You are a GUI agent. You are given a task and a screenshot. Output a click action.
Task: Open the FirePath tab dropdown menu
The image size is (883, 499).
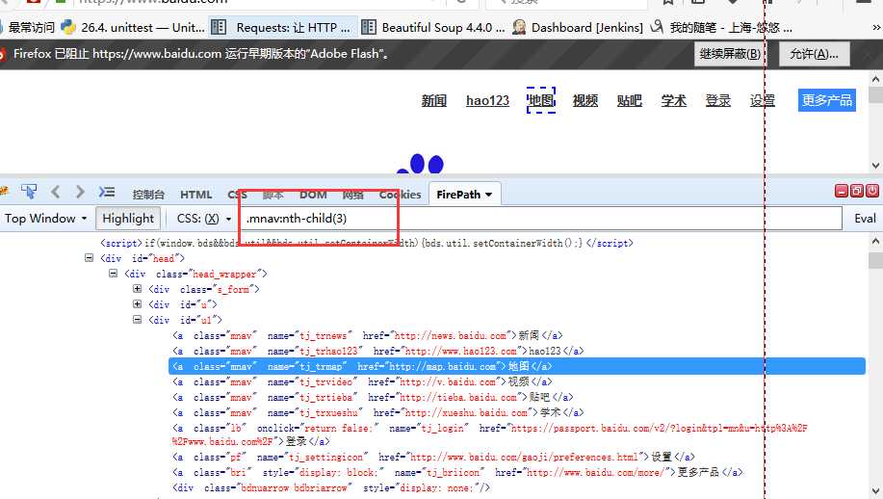488,195
